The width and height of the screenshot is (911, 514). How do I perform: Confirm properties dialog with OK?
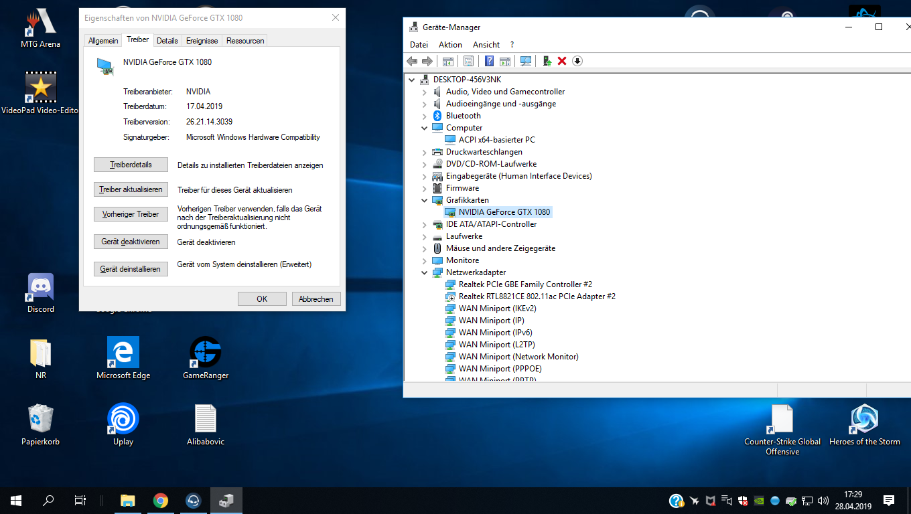click(x=262, y=299)
